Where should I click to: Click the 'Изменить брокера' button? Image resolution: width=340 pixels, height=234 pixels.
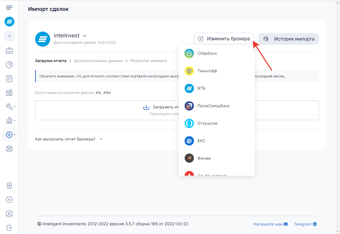click(x=224, y=39)
